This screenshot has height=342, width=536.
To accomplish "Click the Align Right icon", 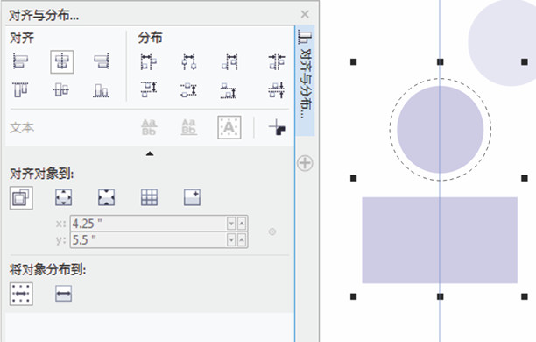I will click(x=102, y=61).
